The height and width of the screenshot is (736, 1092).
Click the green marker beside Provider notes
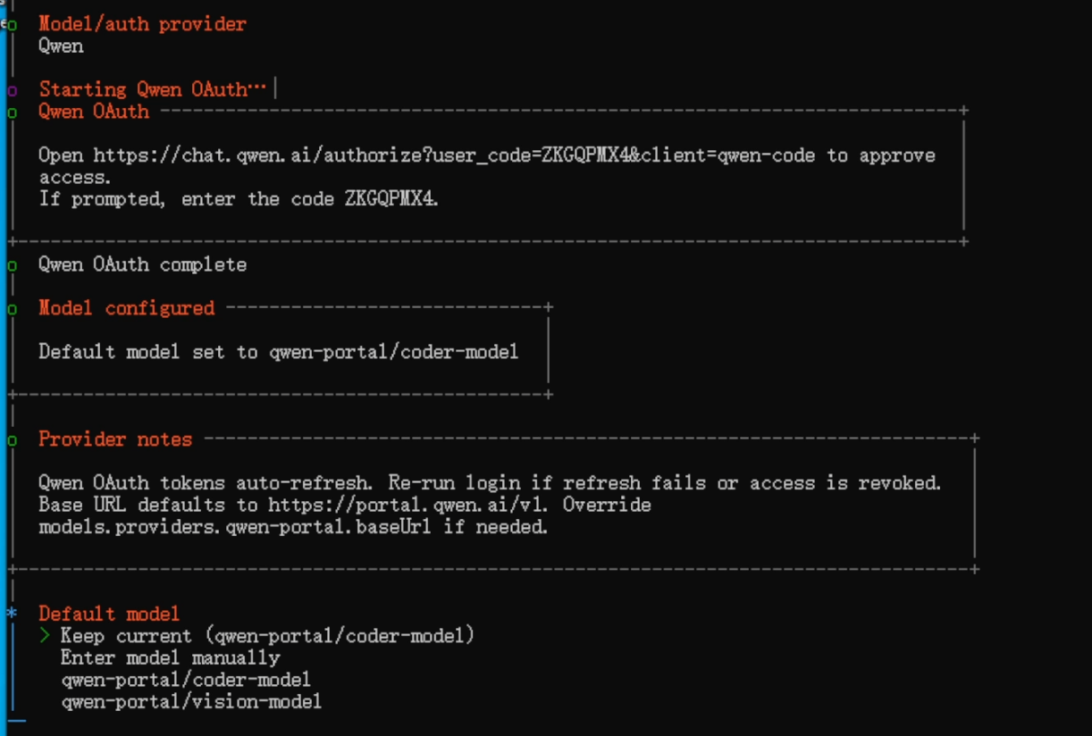point(12,440)
